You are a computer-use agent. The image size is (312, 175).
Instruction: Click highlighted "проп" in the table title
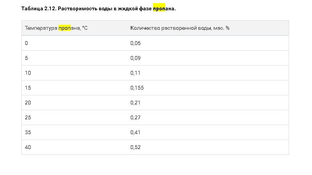click(159, 8)
